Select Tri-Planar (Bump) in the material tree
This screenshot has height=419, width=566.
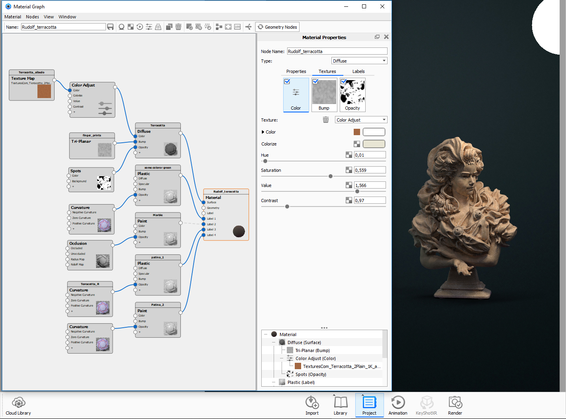[x=312, y=350]
